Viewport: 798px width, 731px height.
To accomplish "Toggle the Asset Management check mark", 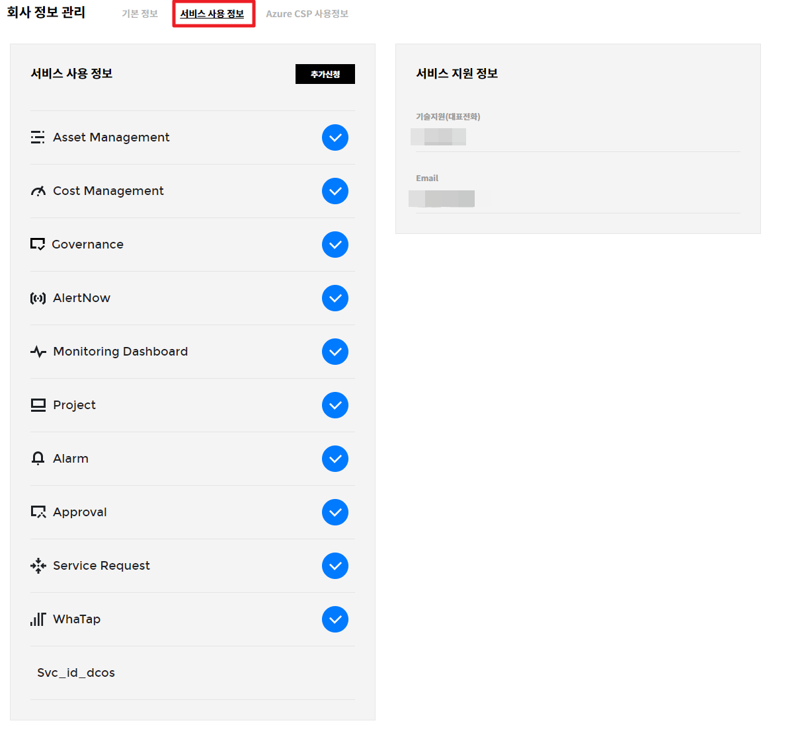I will [x=335, y=137].
